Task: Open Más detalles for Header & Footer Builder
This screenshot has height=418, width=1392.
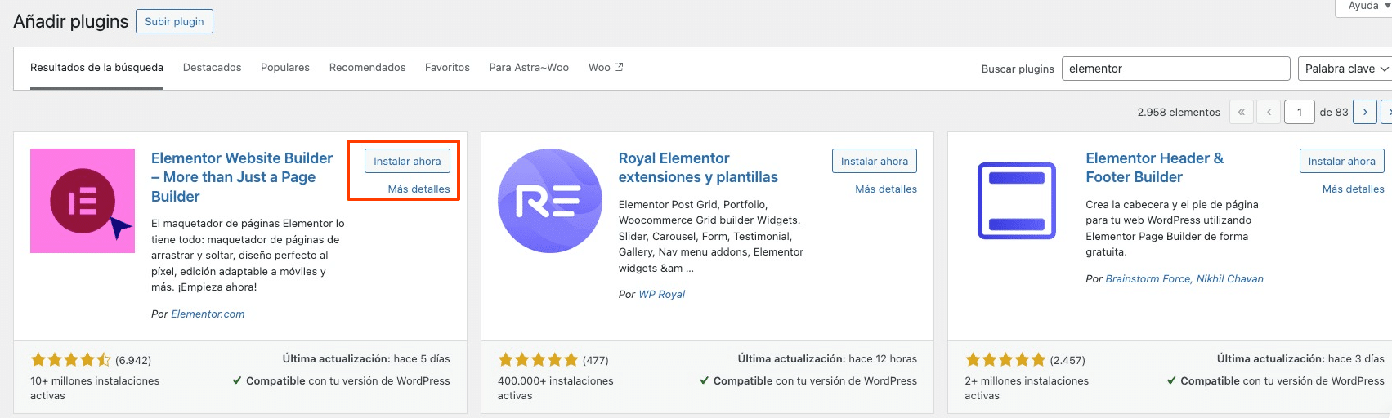Action: (1353, 189)
